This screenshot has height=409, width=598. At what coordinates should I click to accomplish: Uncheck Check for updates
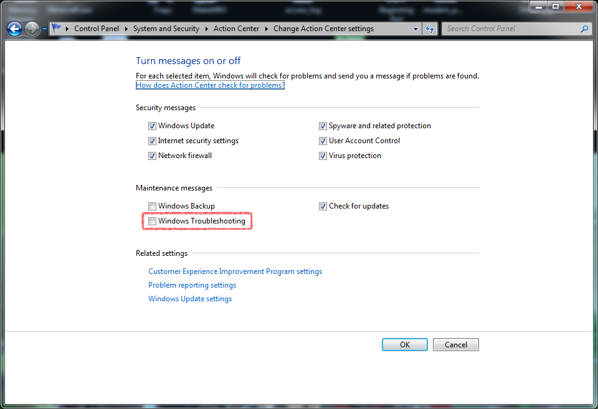pos(323,206)
